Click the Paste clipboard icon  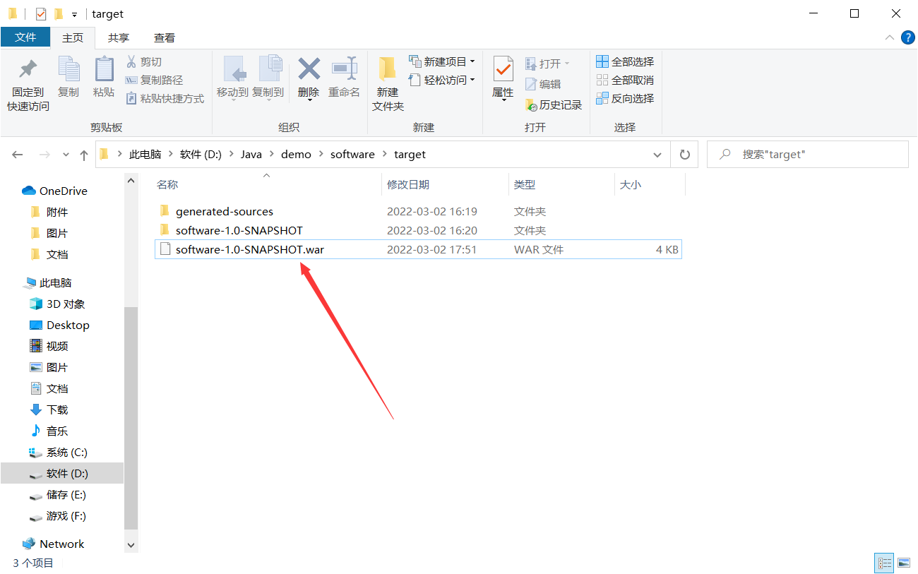click(x=104, y=69)
